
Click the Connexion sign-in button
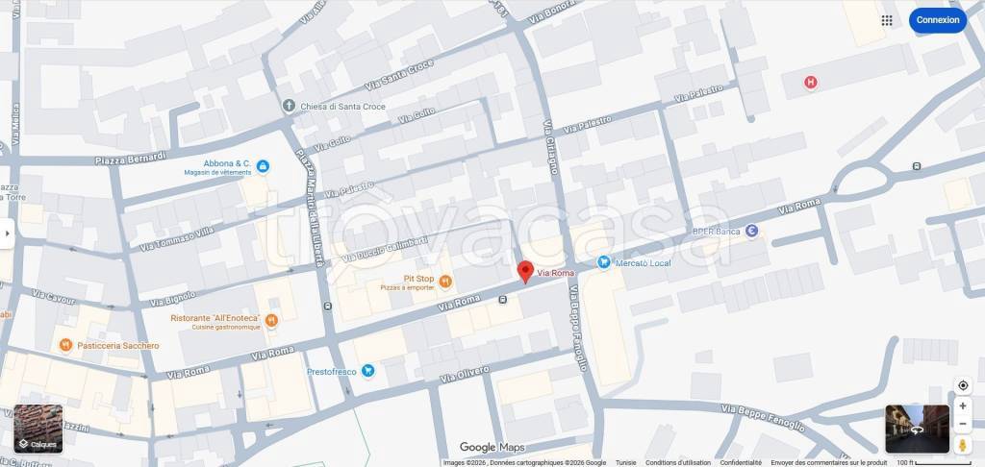[x=937, y=20]
